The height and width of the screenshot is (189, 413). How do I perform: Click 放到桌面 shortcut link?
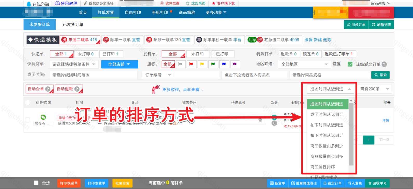tap(195, 3)
